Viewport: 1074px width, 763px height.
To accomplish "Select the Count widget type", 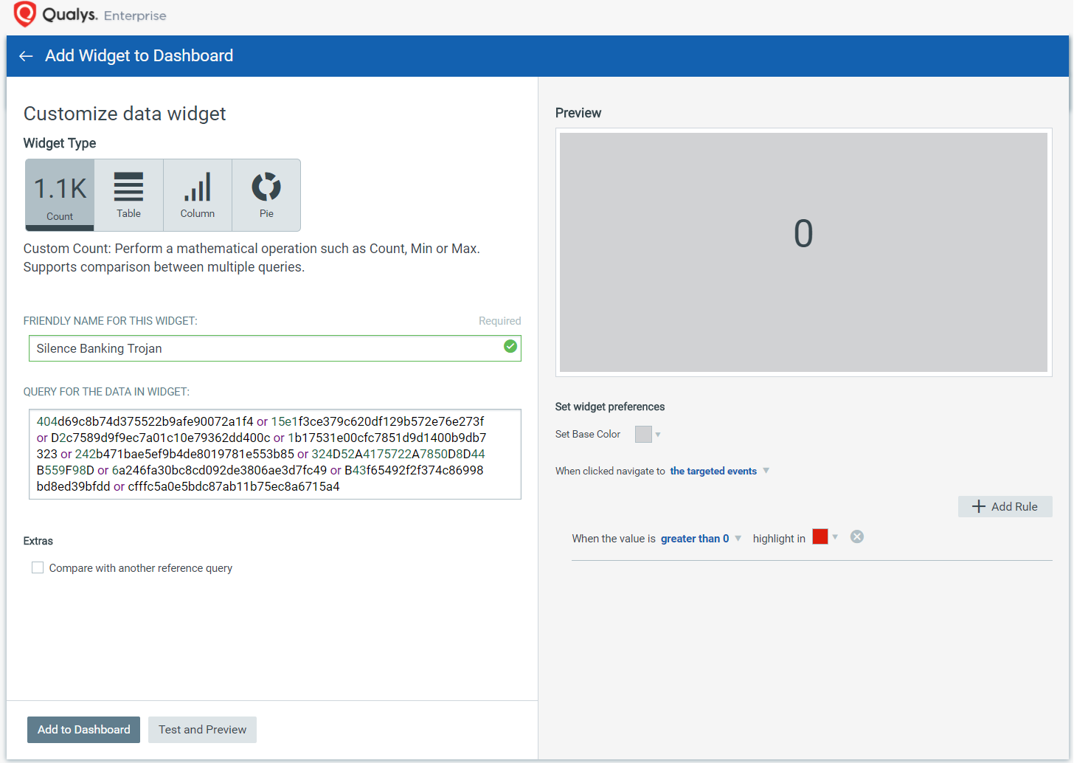I will click(x=60, y=195).
